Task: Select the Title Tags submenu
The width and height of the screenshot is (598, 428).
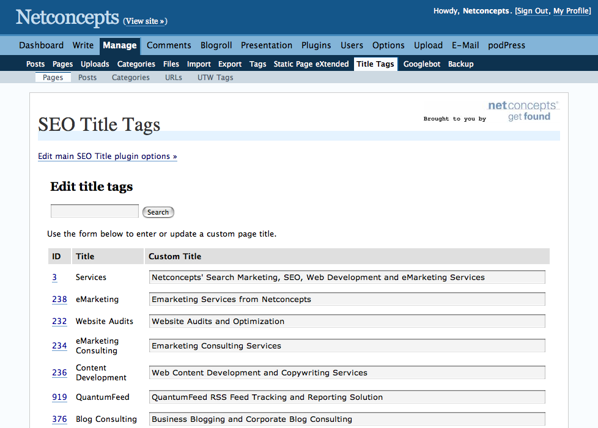Action: (x=375, y=64)
